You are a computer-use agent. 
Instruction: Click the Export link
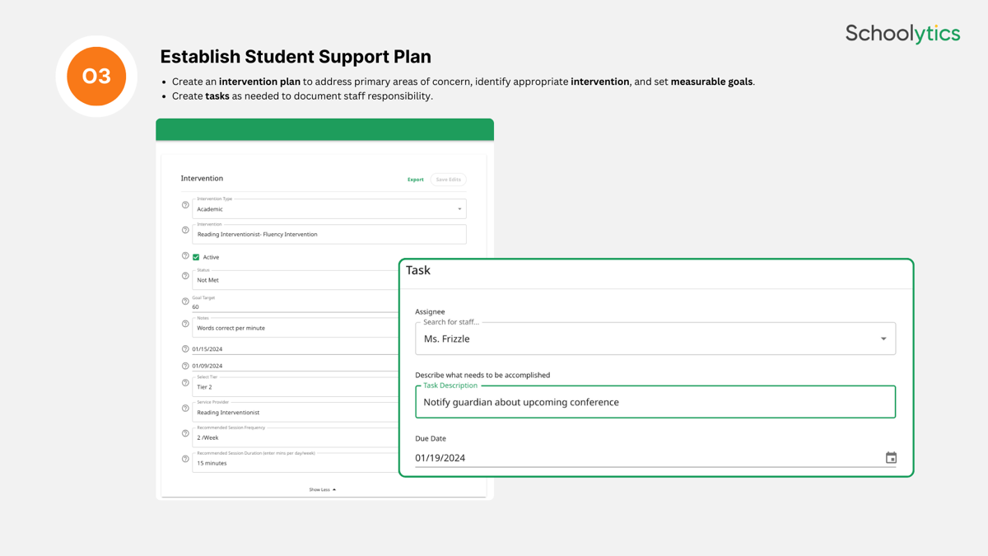(416, 180)
